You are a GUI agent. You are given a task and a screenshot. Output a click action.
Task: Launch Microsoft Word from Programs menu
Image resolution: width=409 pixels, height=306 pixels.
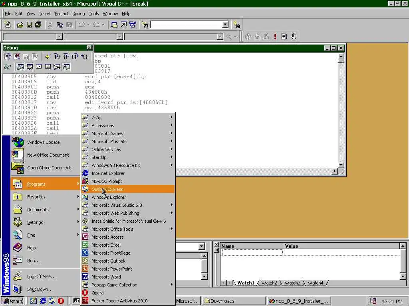click(127, 277)
